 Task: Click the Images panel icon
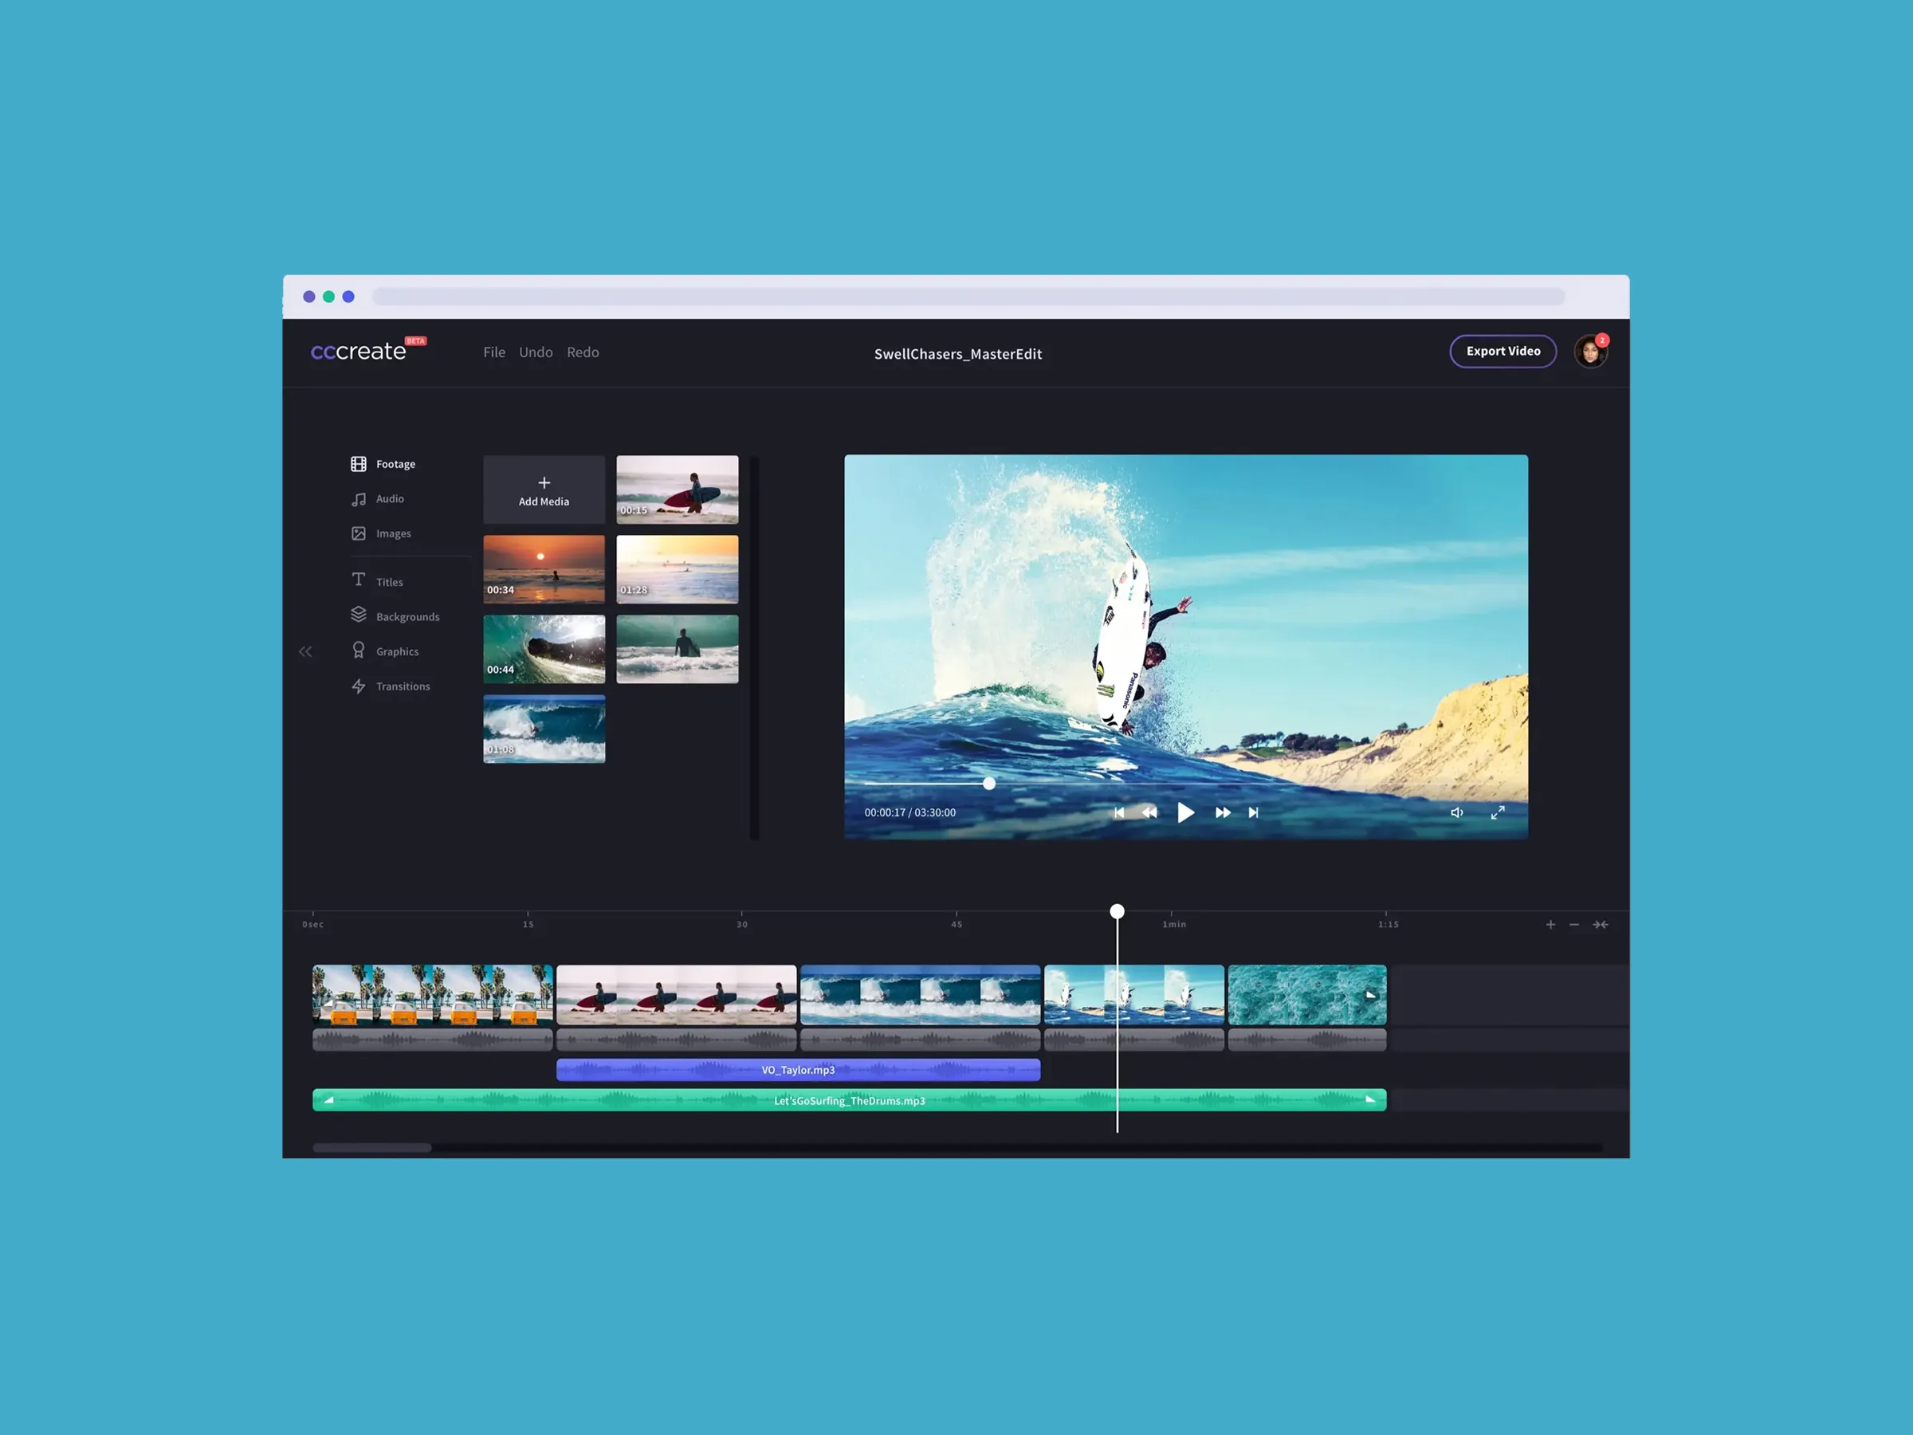[x=359, y=533]
